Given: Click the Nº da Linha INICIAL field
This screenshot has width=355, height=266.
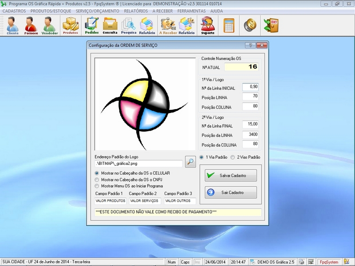Looking at the screenshot, I should [x=250, y=87].
